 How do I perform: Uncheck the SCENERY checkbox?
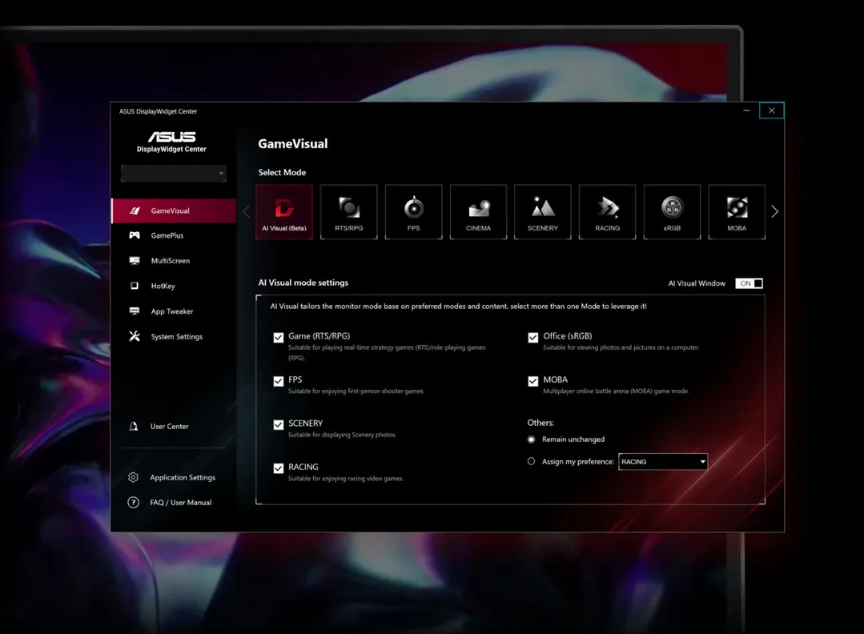point(279,425)
